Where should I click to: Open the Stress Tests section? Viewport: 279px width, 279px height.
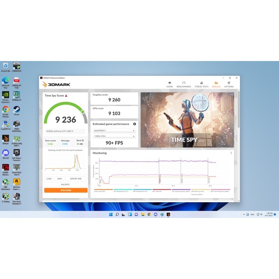[201, 84]
